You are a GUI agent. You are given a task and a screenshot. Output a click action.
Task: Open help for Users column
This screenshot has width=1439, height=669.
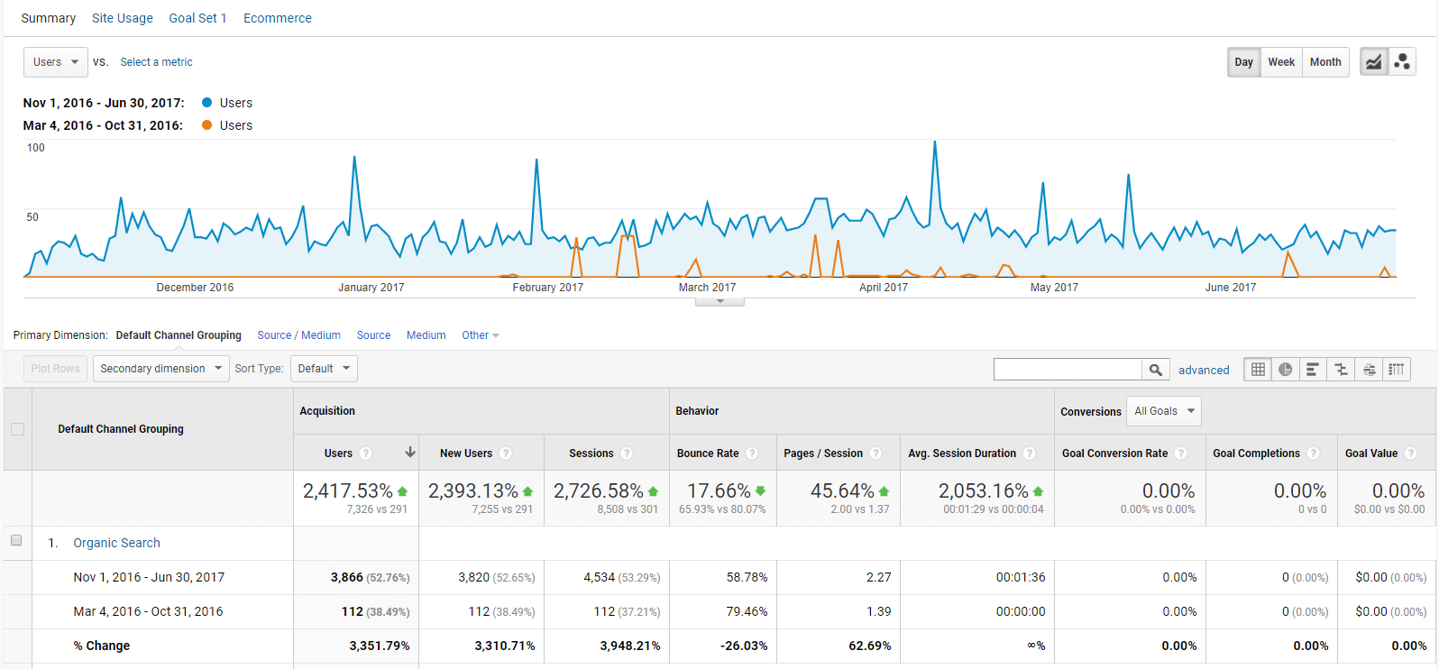click(x=365, y=454)
